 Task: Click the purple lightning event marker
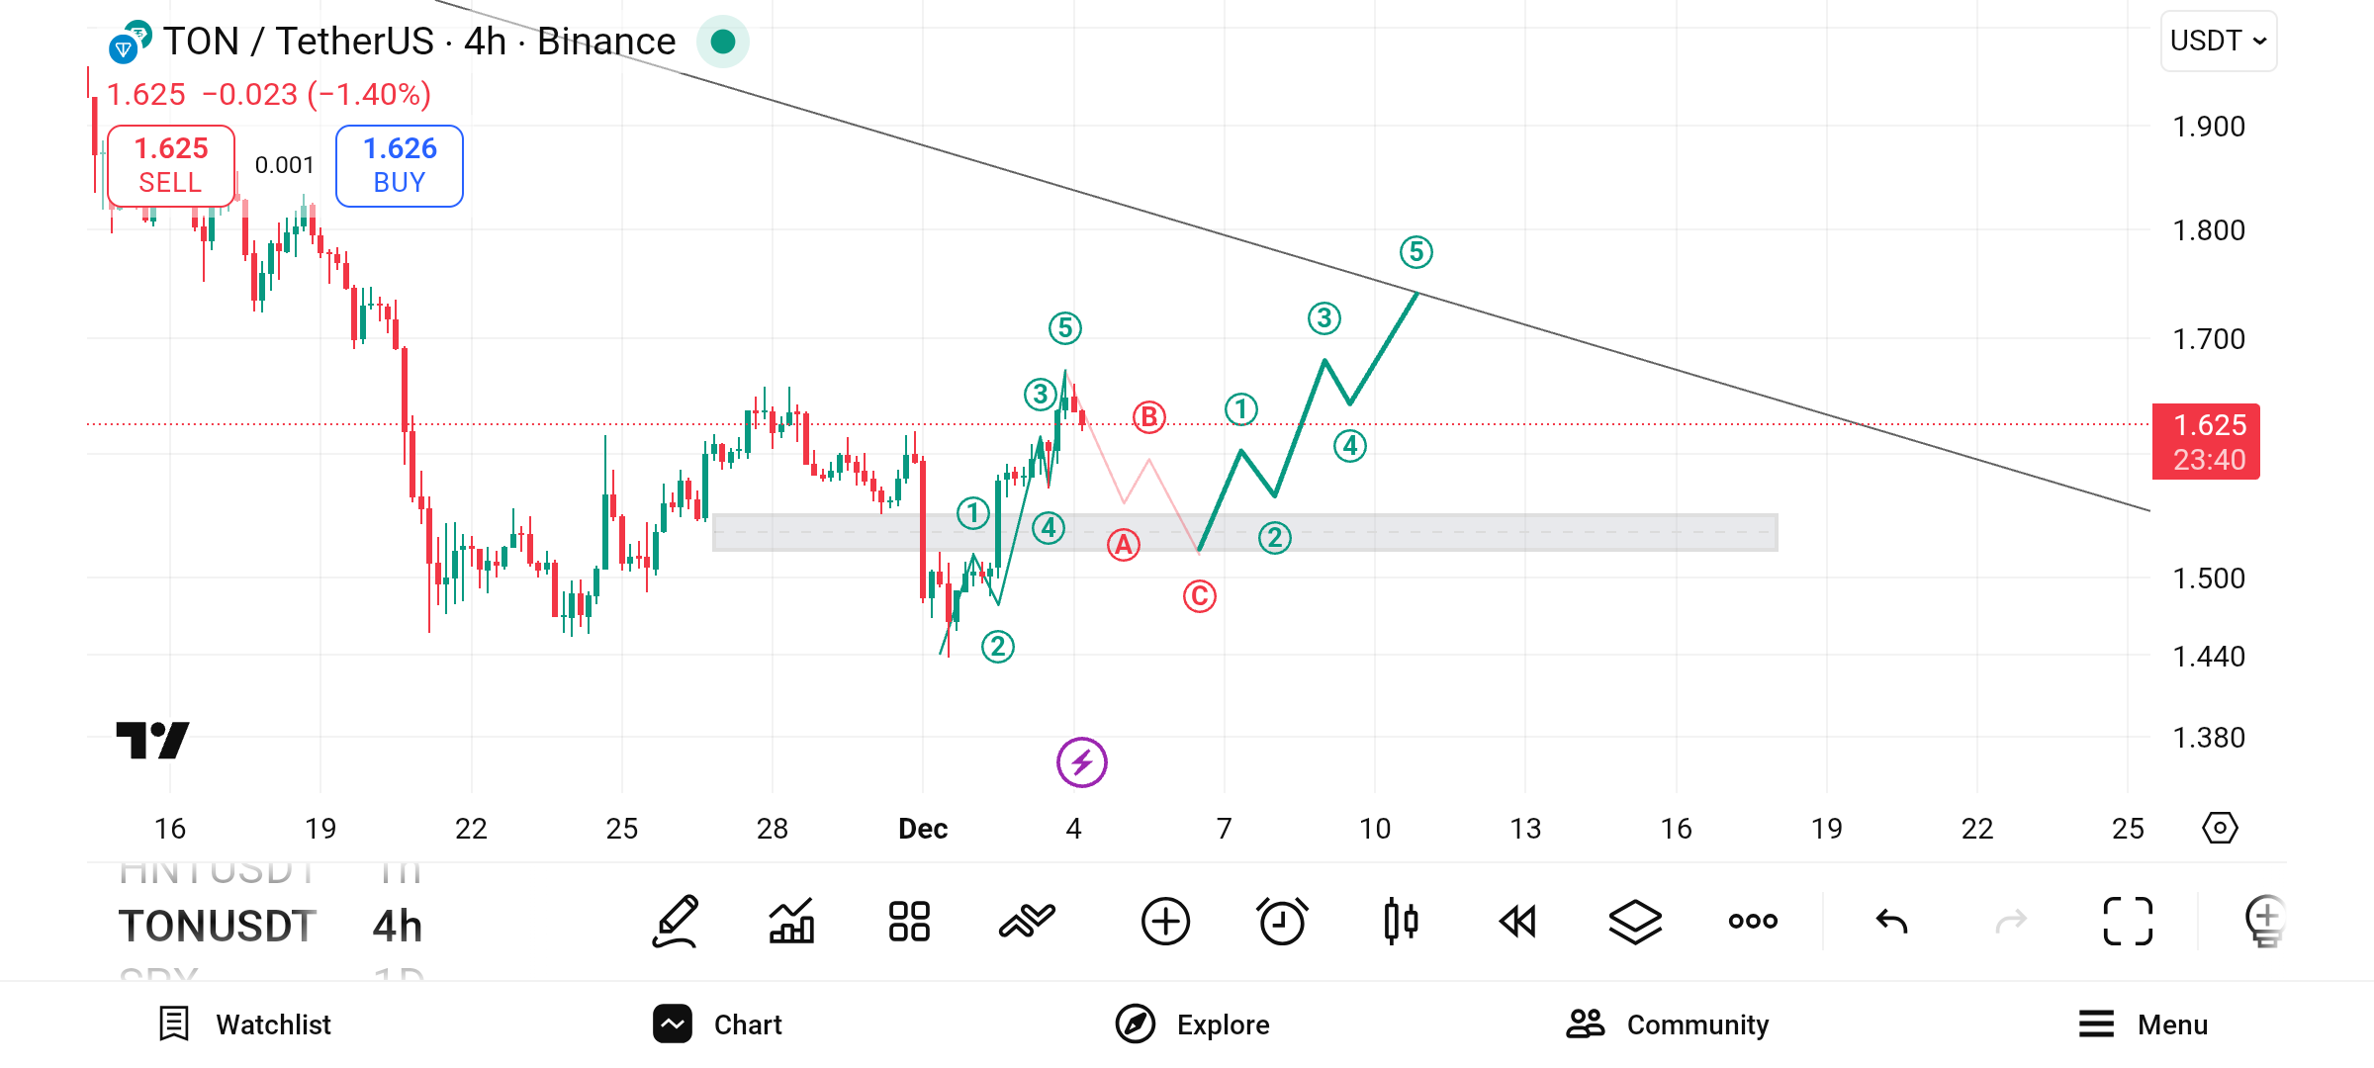click(1081, 762)
